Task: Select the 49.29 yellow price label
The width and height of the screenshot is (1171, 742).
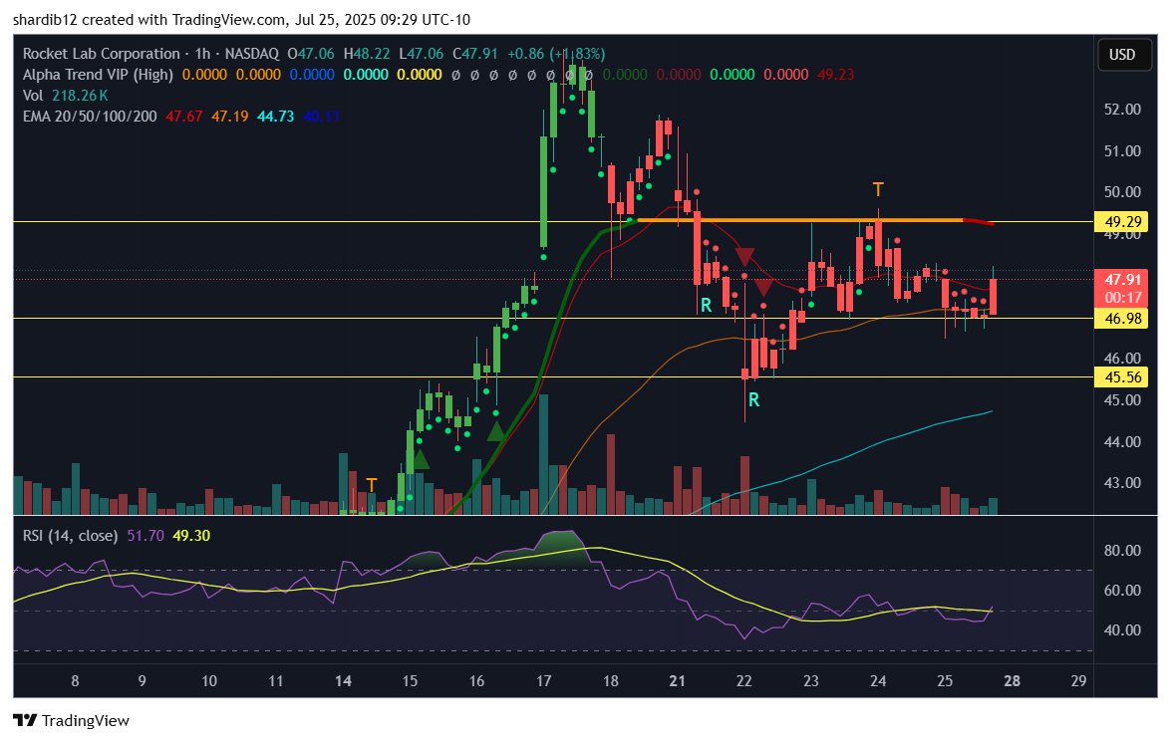Action: pyautogui.click(x=1122, y=222)
